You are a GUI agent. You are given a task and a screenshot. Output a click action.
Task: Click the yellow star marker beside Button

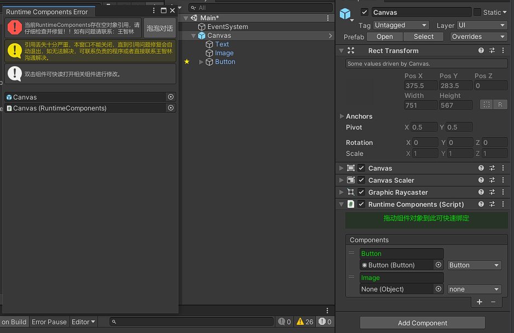pyautogui.click(x=187, y=62)
